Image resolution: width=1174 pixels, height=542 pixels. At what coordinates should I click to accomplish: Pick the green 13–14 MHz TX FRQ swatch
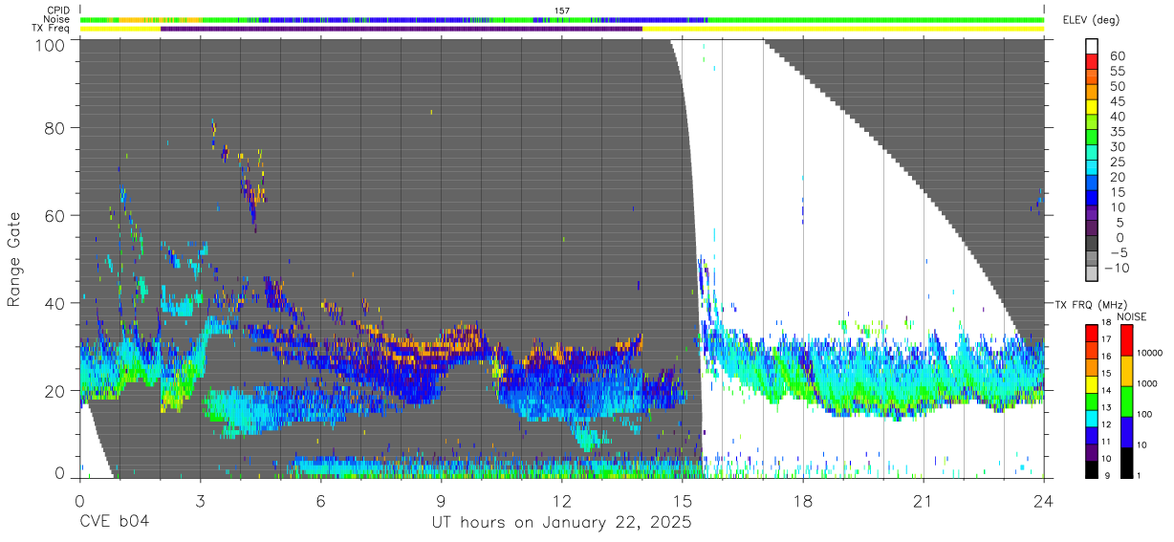click(x=1092, y=401)
